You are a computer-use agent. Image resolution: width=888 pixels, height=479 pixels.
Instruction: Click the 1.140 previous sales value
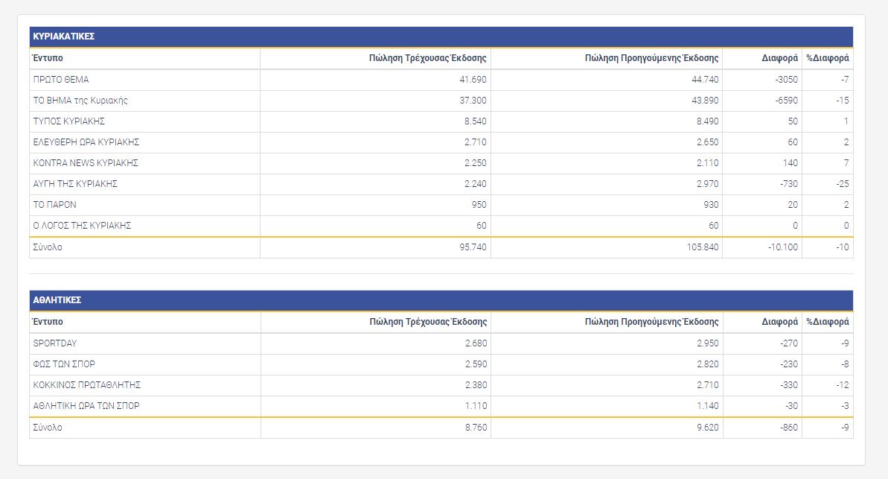[708, 406]
